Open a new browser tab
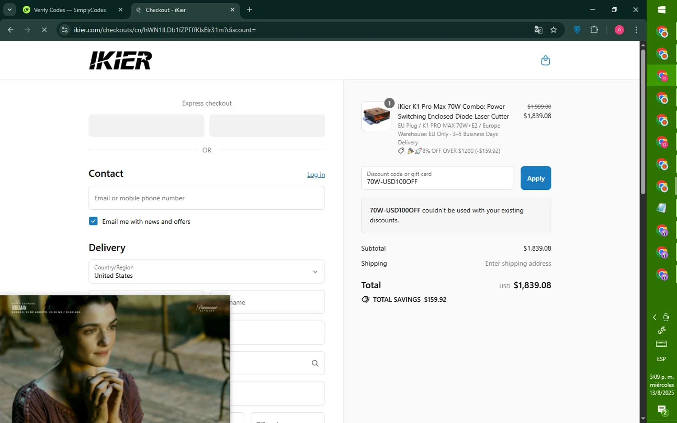677x423 pixels. [249, 10]
